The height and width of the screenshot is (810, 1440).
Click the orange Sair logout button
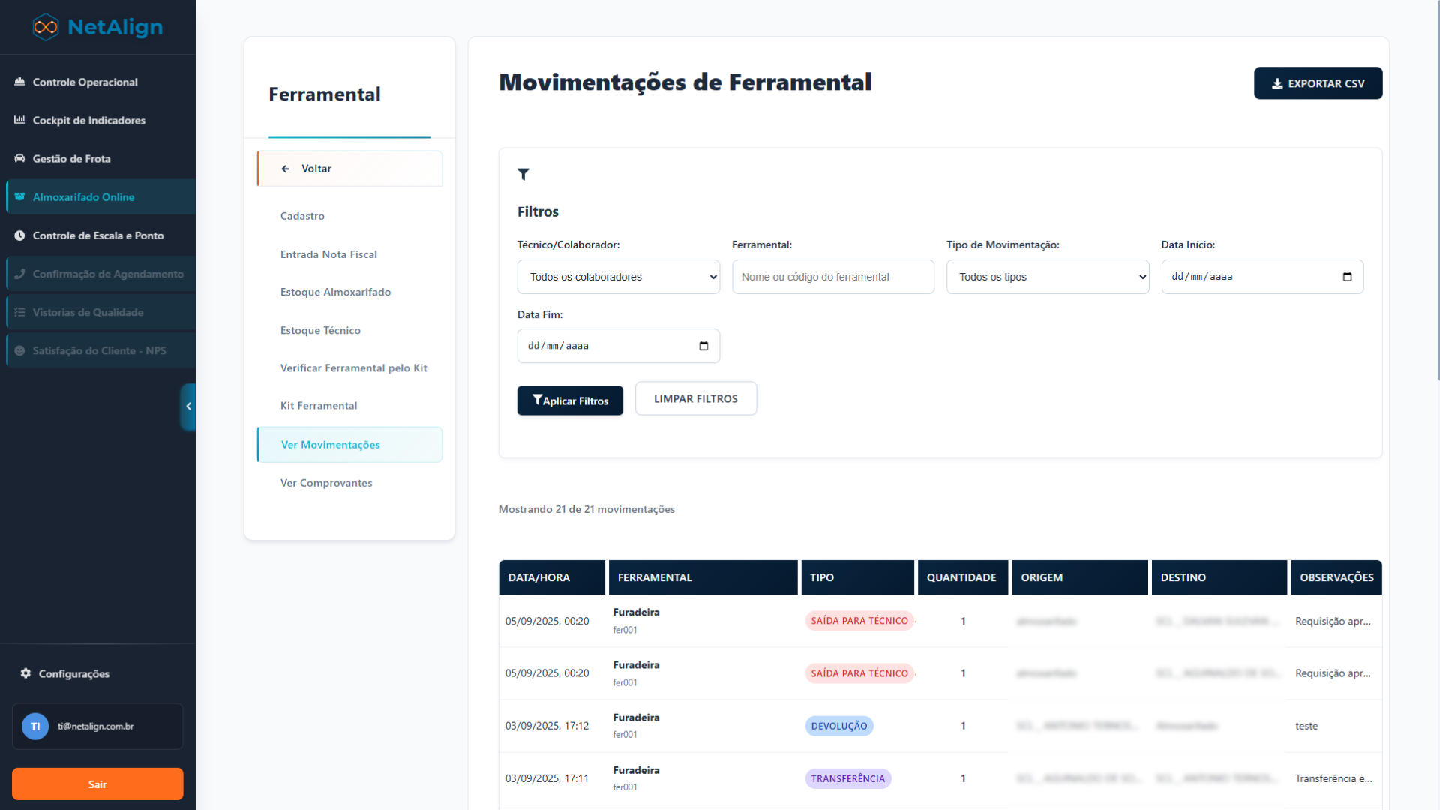(97, 784)
